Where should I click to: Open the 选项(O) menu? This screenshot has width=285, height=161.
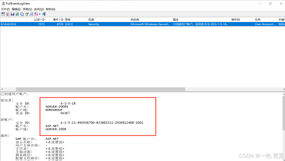coord(39,9)
